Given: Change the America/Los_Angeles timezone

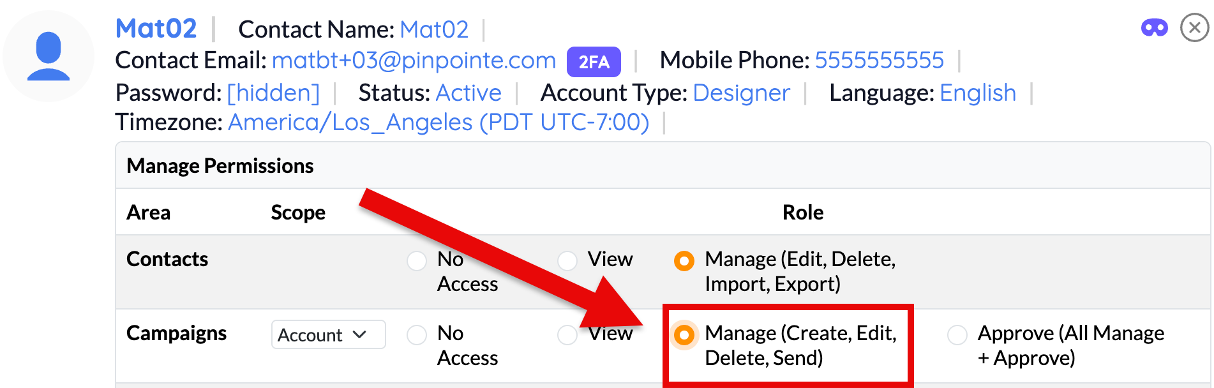Looking at the screenshot, I should 438,122.
